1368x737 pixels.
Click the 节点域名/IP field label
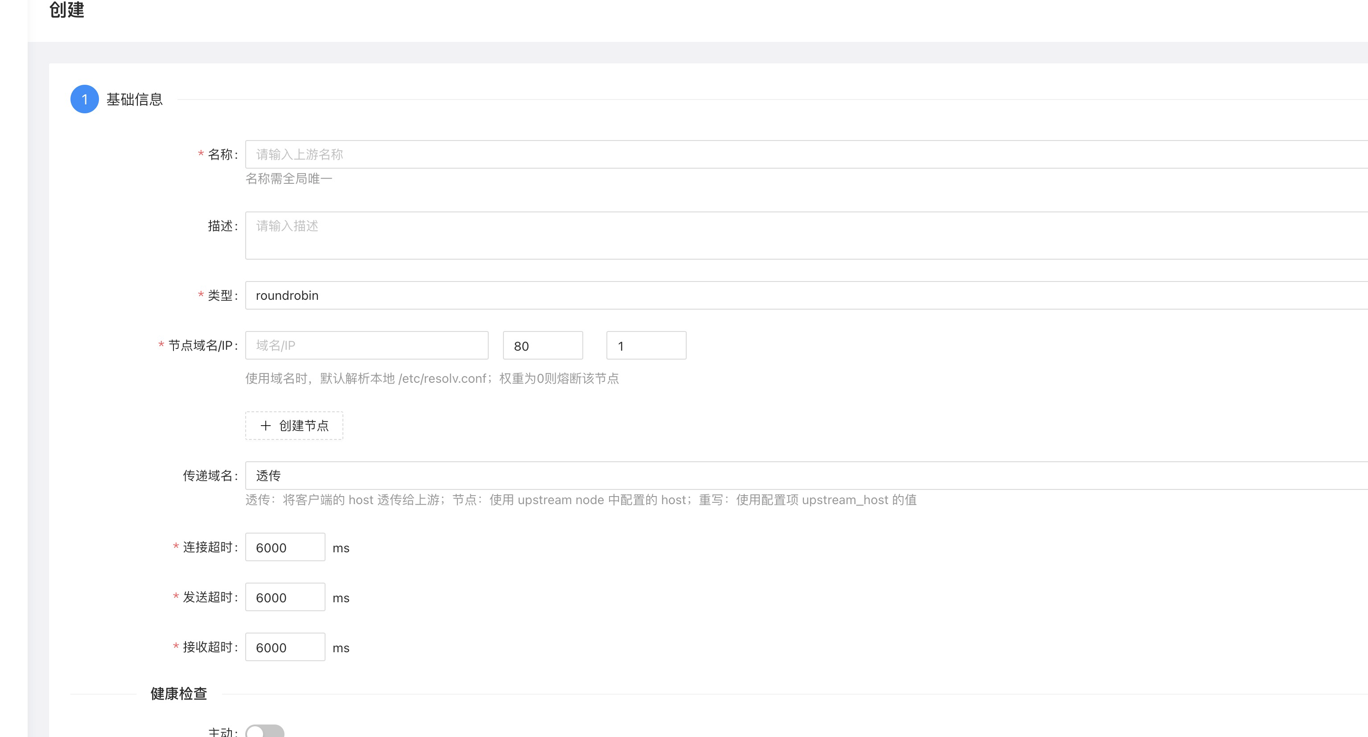tap(200, 346)
